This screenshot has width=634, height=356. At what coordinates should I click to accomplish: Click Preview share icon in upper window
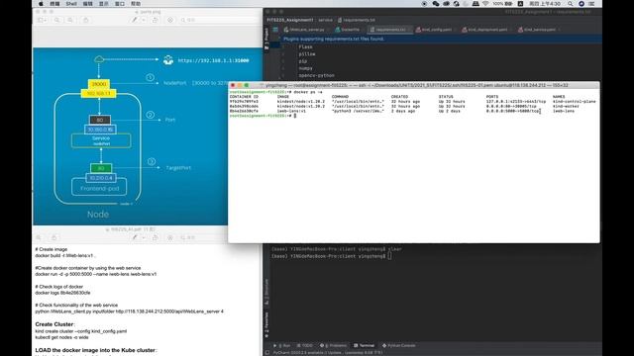[x=86, y=20]
